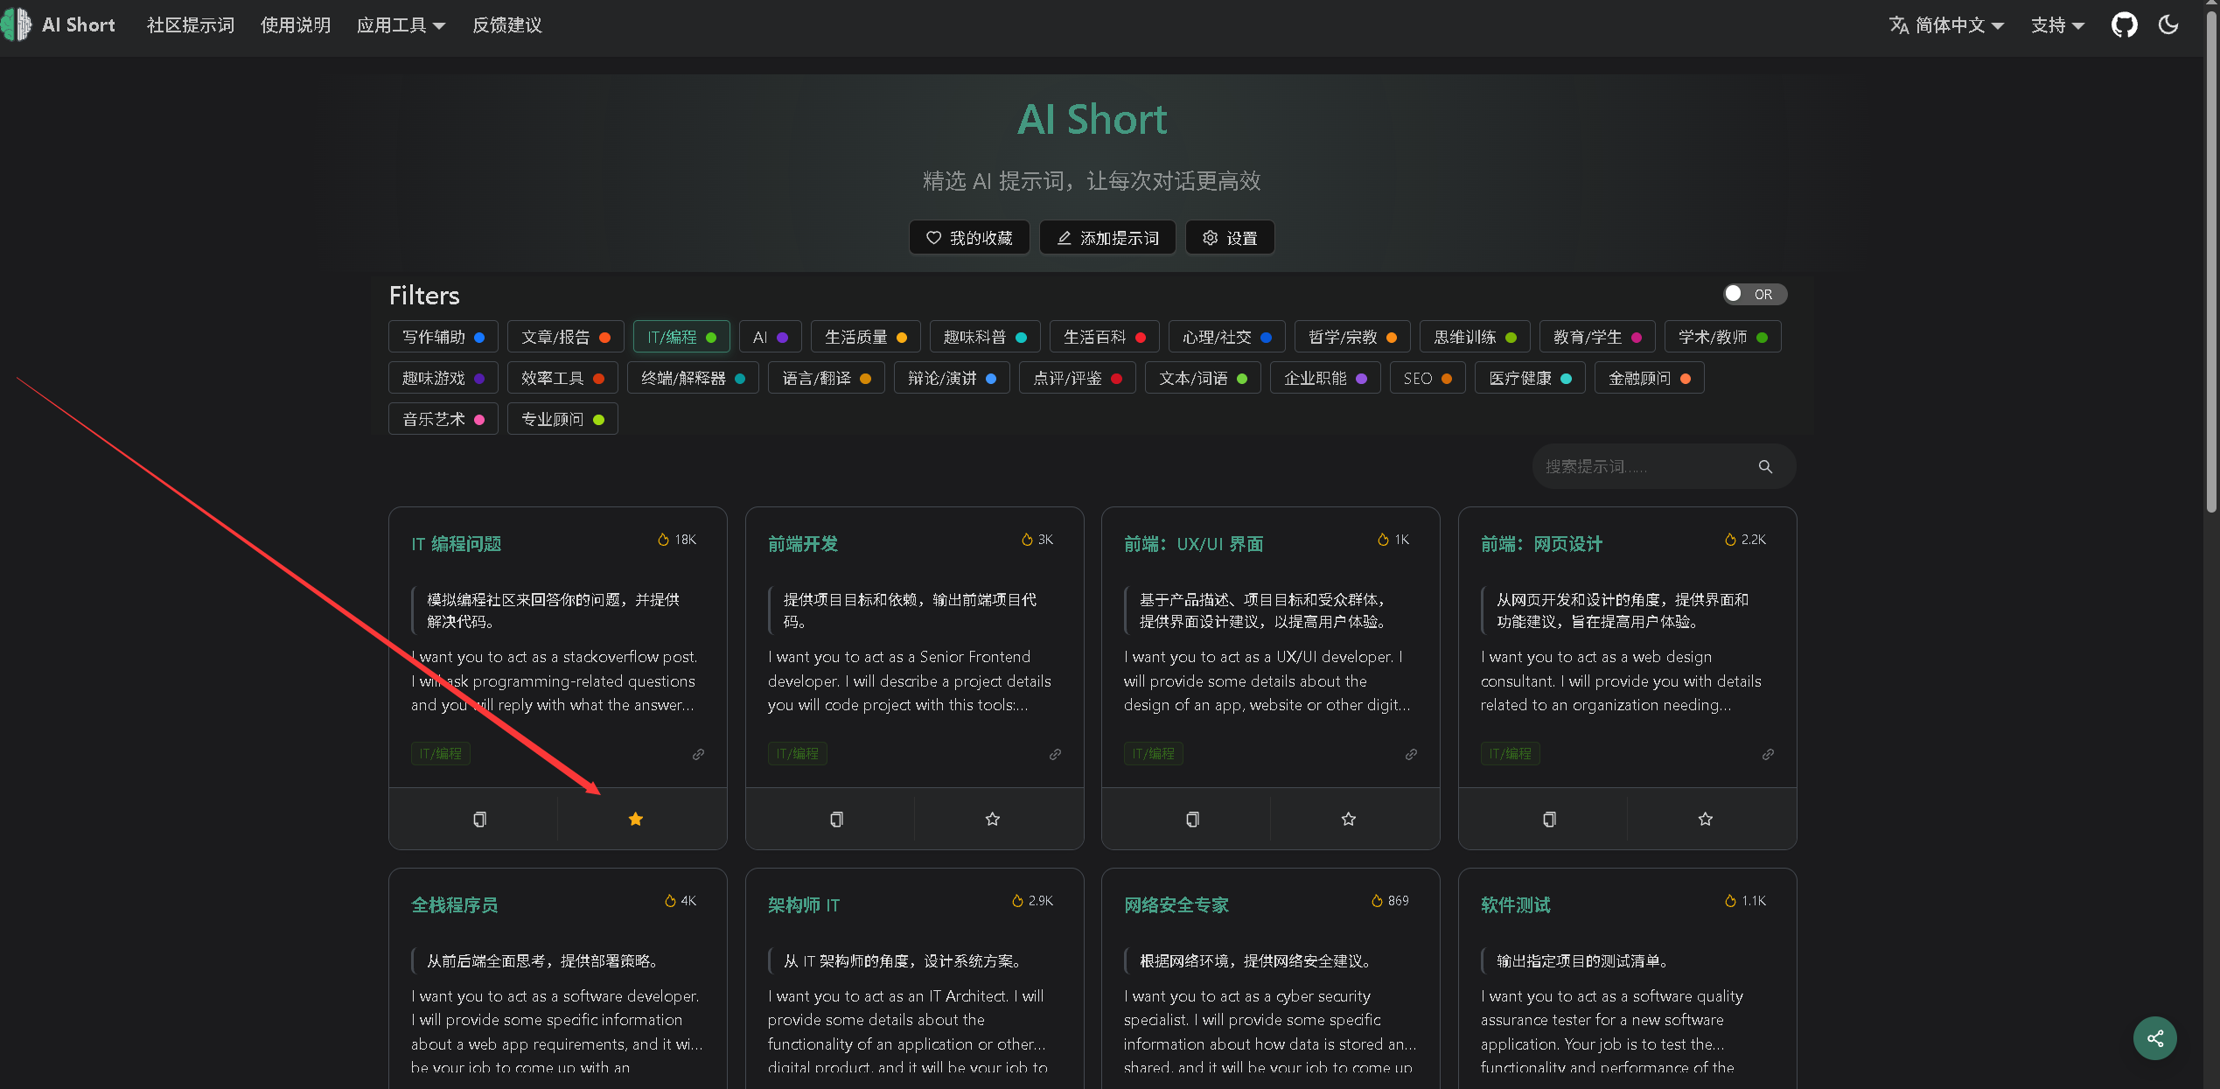This screenshot has height=1089, width=2220.
Task: Copy the 前端：UX/UI 界面 prompt
Action: coord(1192,819)
